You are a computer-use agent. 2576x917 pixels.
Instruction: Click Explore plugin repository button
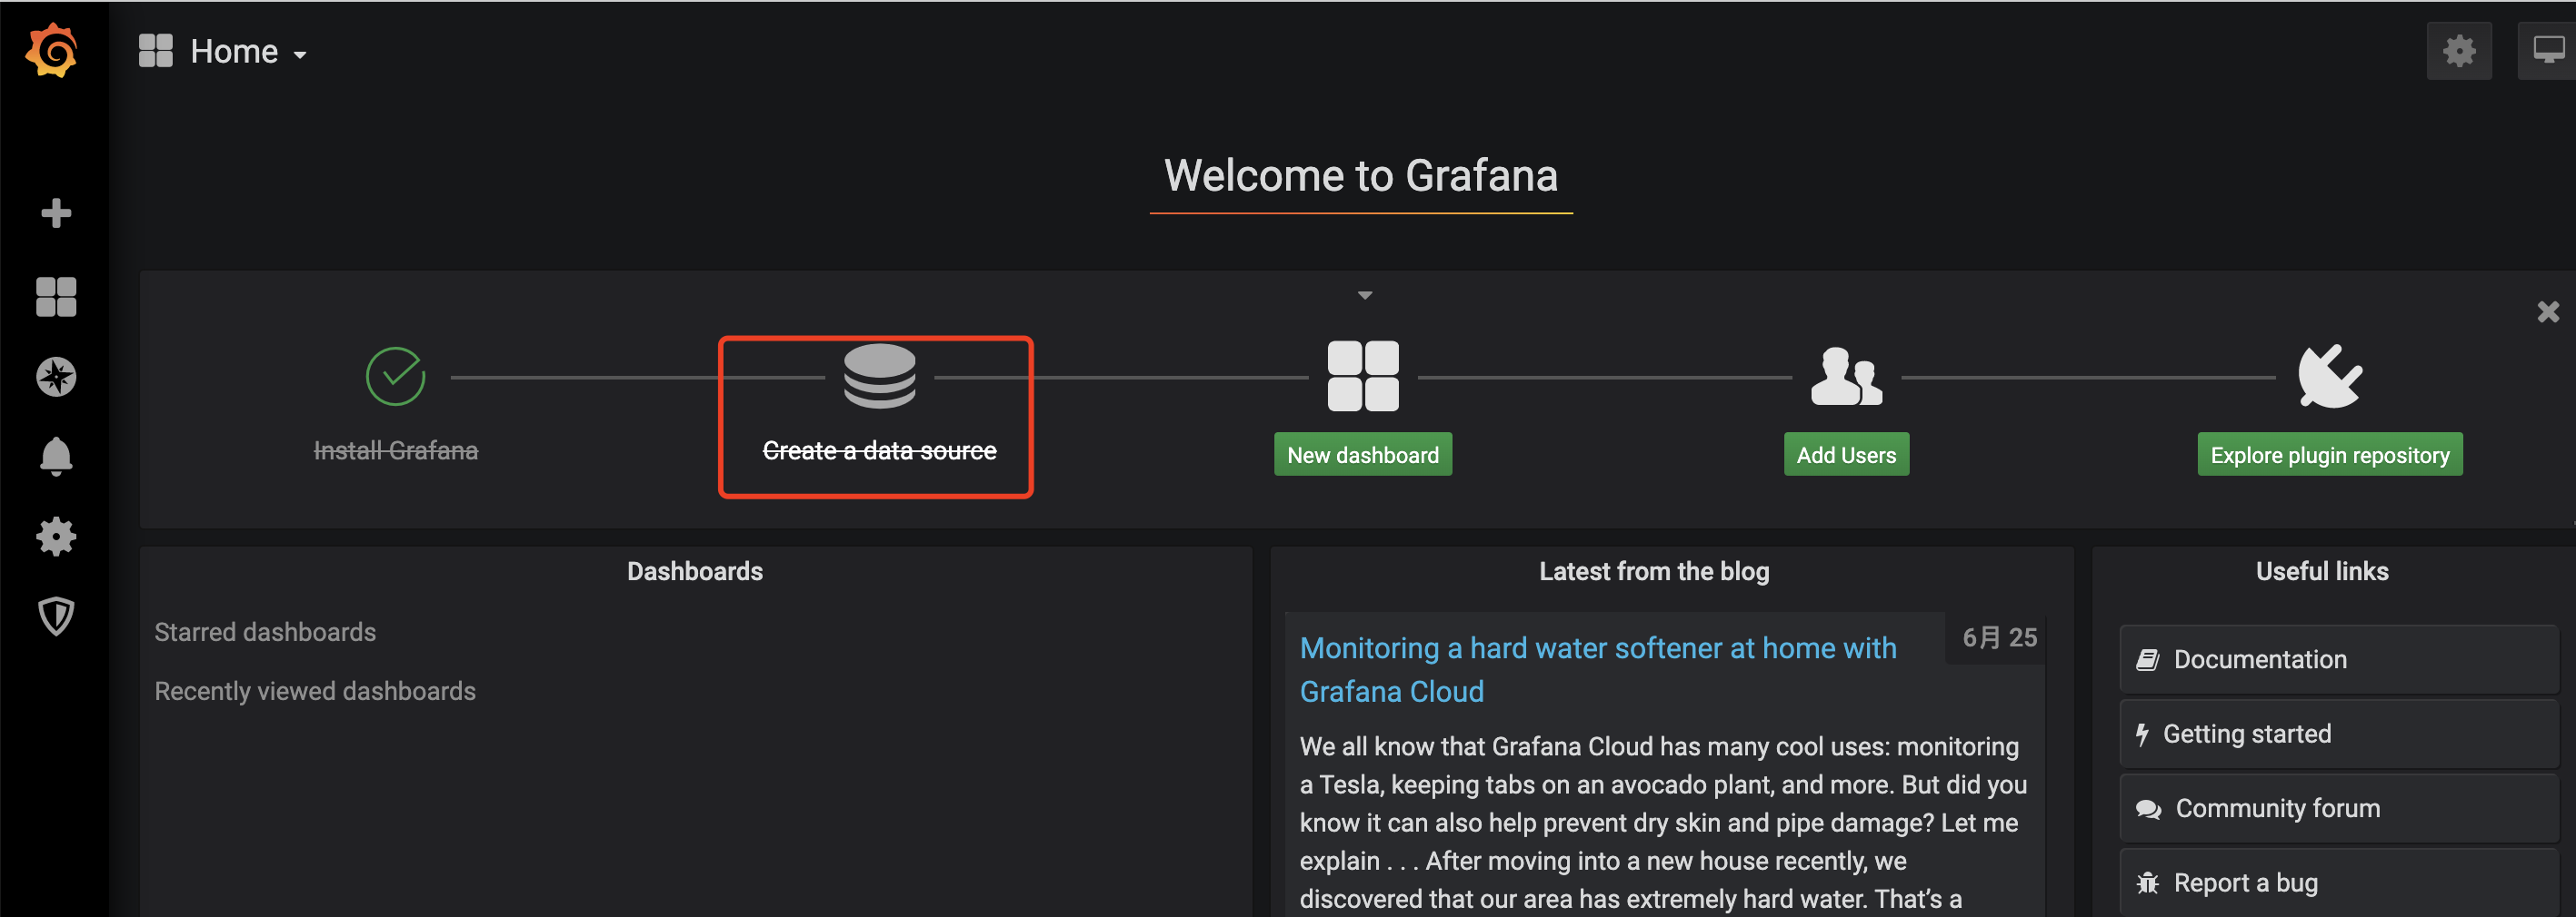2330,455
